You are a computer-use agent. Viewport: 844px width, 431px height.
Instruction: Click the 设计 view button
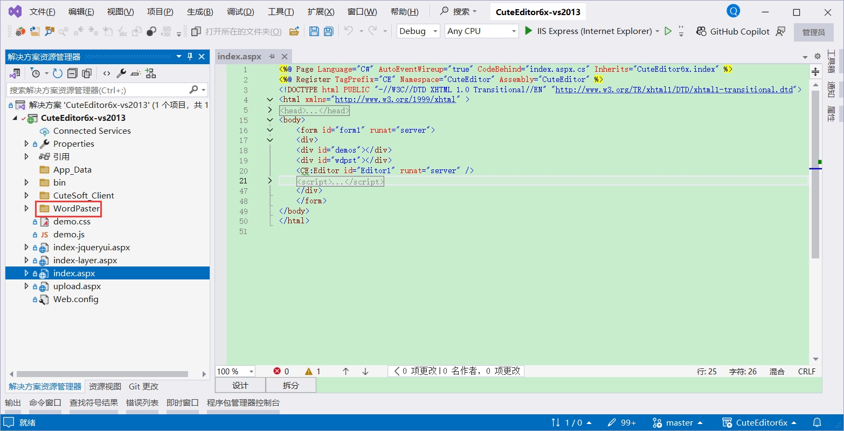point(240,385)
